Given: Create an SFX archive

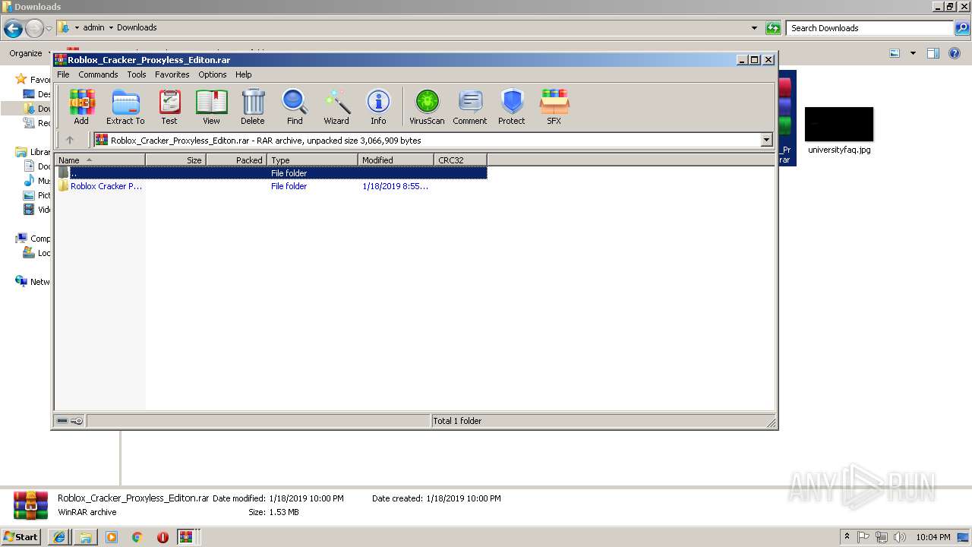Looking at the screenshot, I should 554,106.
